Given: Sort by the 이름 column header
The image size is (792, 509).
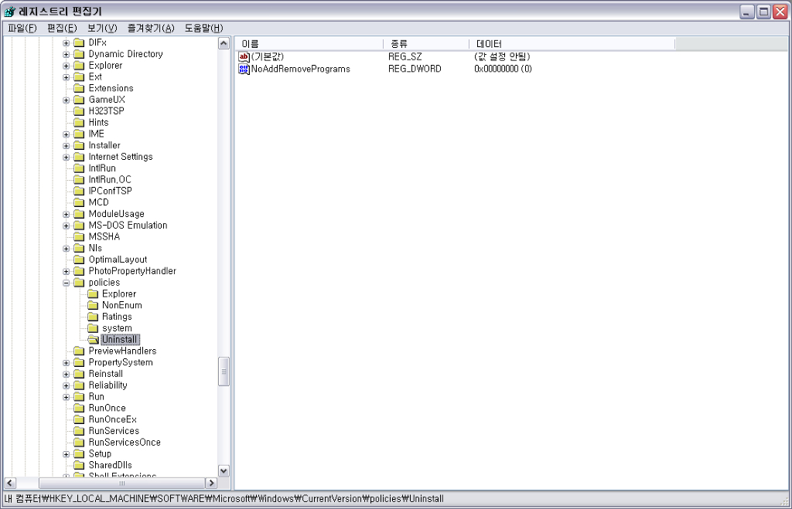Looking at the screenshot, I should (309, 44).
